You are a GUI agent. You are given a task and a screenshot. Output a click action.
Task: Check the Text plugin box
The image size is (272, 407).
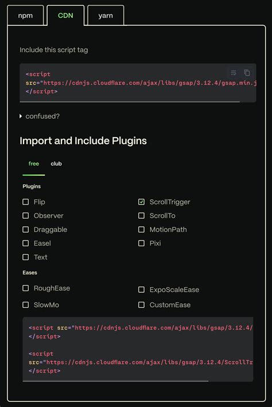click(x=26, y=257)
